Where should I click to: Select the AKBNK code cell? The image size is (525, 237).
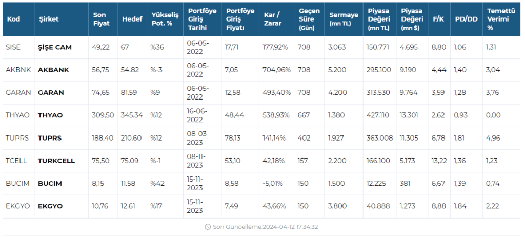click(x=18, y=70)
